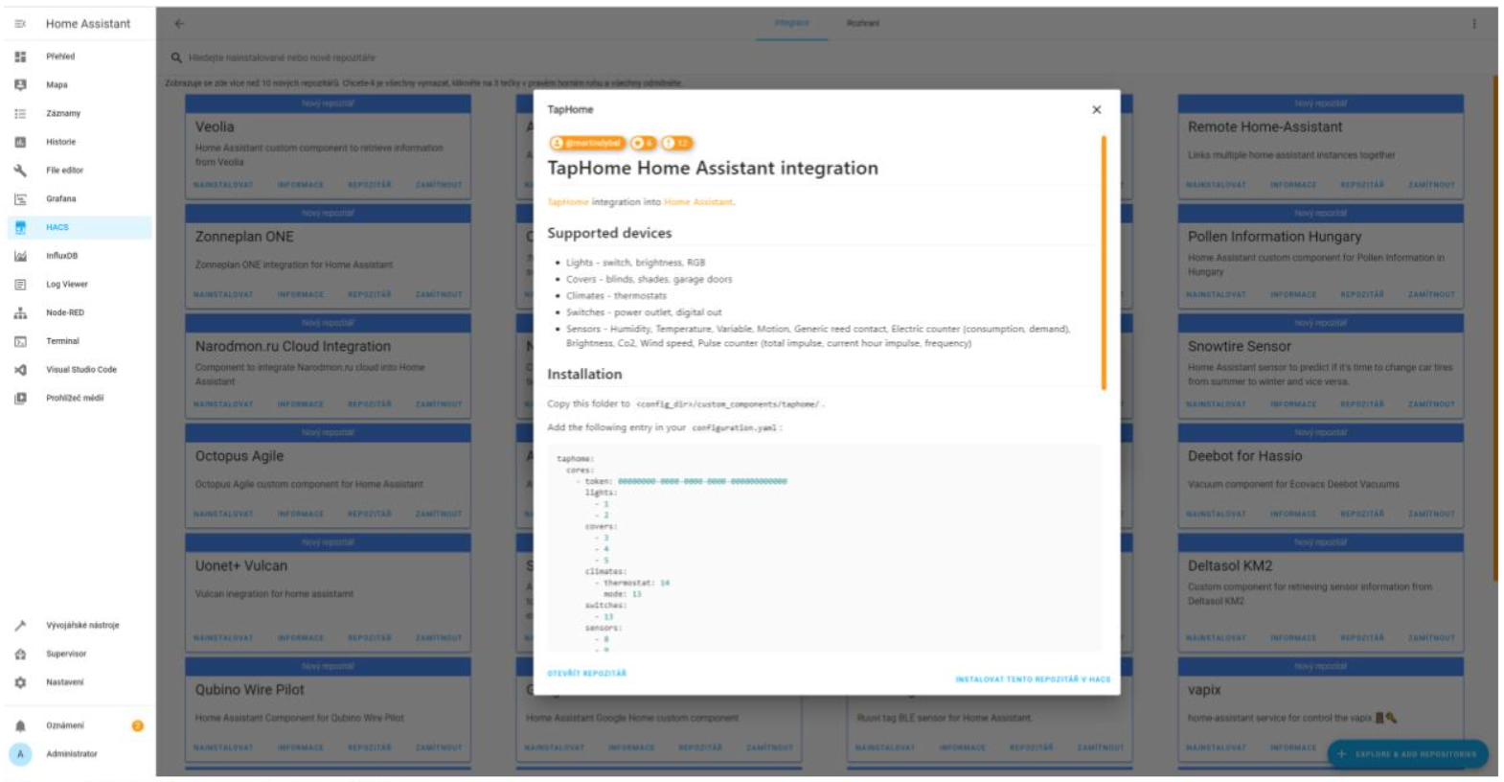Open Visual Studio Code panel icon
Image resolution: width=1504 pixels, height=782 pixels.
tap(20, 370)
